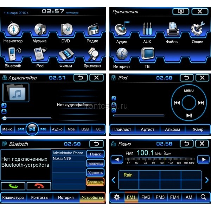Skip to next track on iPod wheel
Viewport: 211px width, 211px height.
(x=201, y=103)
